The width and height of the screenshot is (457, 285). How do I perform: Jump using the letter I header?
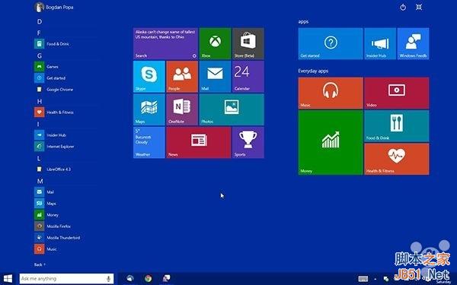(38, 124)
